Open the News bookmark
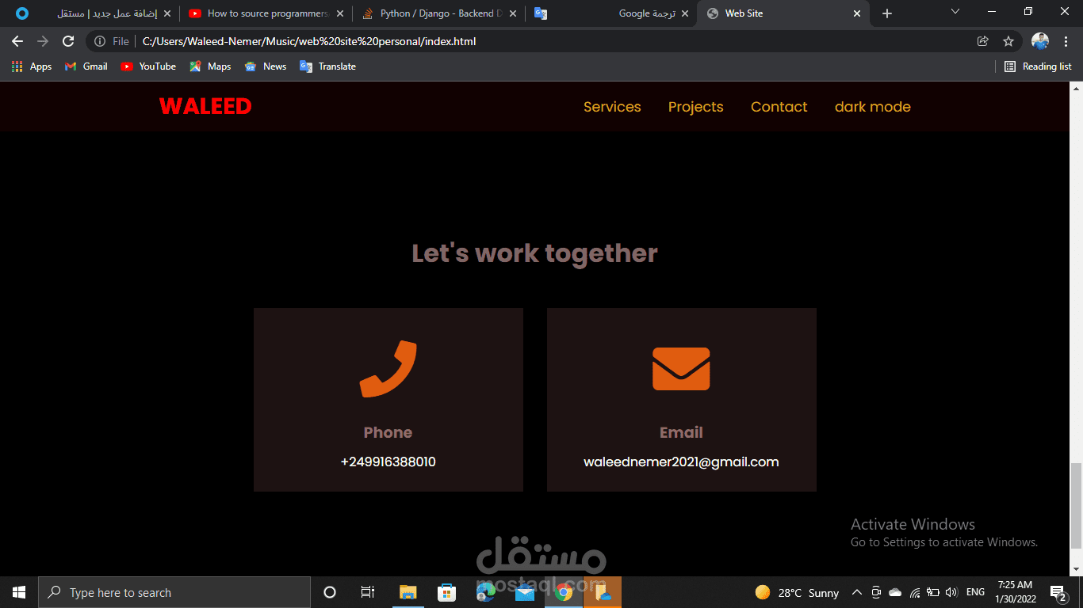The image size is (1083, 608). pyautogui.click(x=266, y=66)
